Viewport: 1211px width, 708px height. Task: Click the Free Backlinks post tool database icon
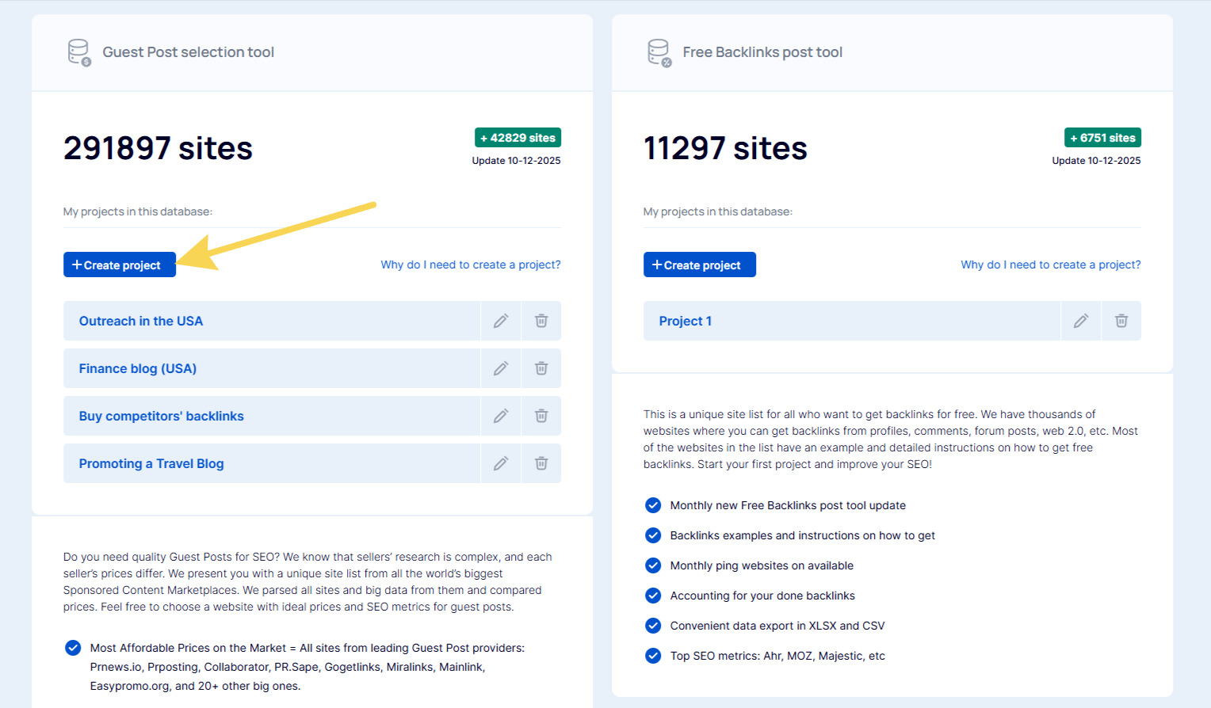tap(659, 51)
